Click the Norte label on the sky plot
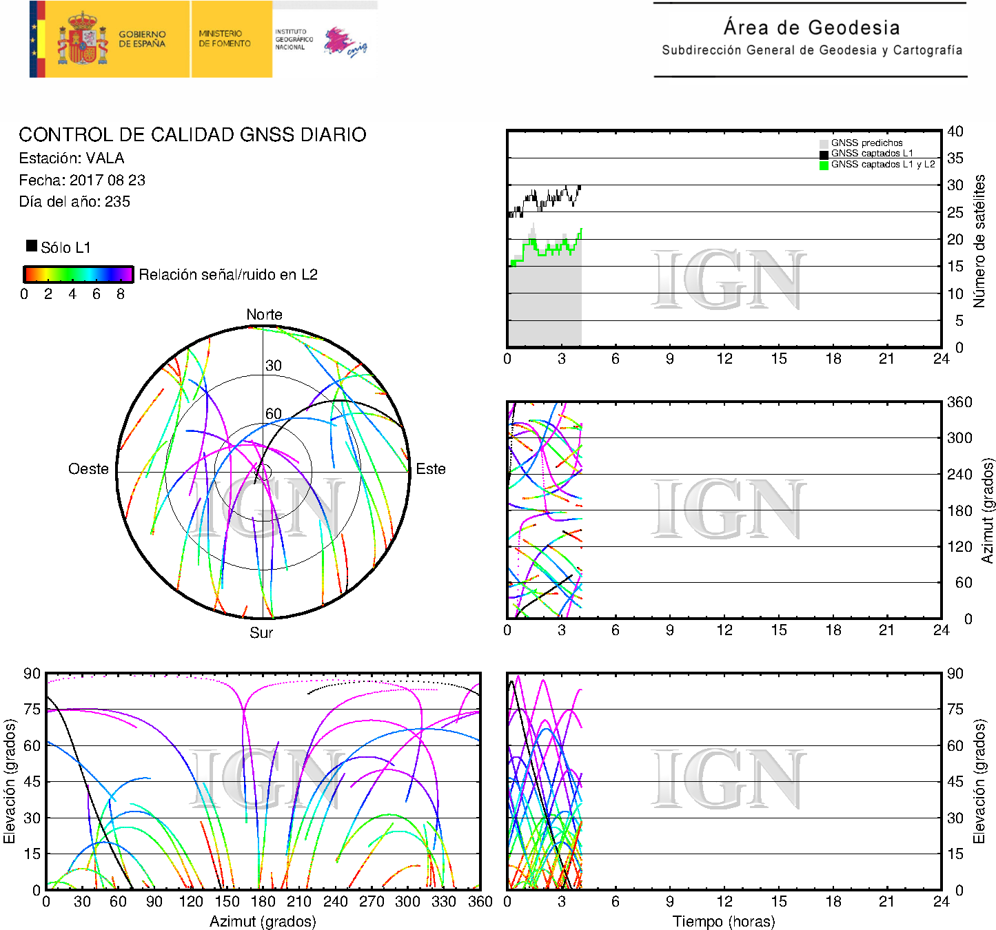Screen dimensions: 996x930 click(x=264, y=315)
